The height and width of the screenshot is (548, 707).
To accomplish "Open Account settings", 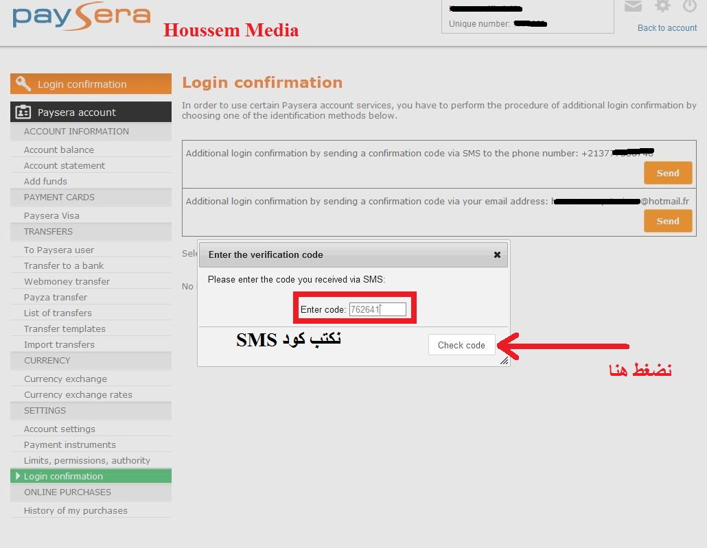I will click(60, 429).
